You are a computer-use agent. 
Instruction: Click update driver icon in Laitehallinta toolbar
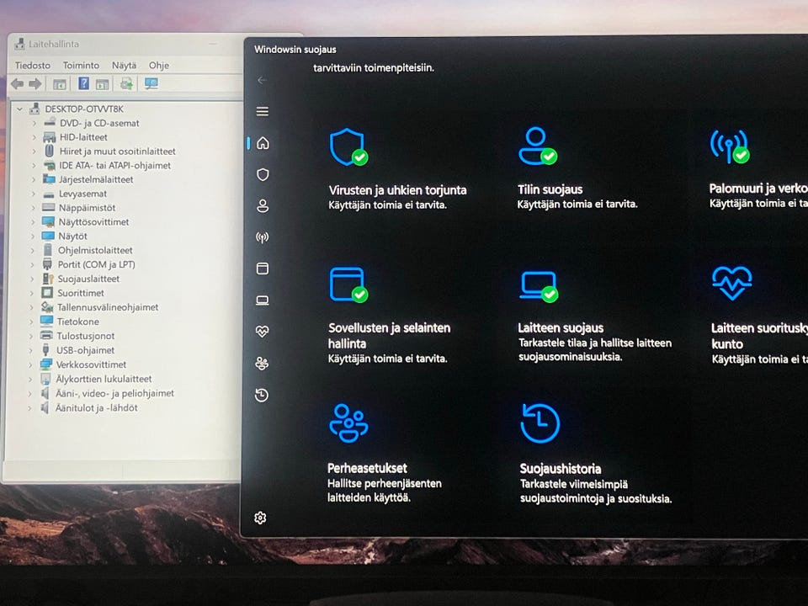pyautogui.click(x=126, y=83)
